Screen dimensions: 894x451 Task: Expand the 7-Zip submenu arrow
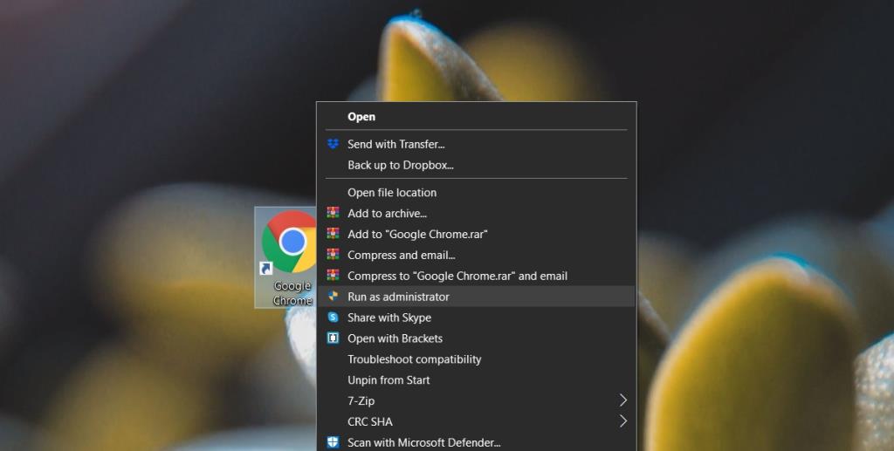point(623,400)
